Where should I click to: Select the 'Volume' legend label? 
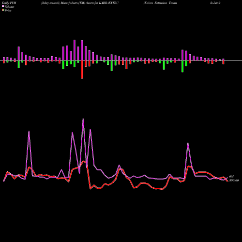coord(9,7)
